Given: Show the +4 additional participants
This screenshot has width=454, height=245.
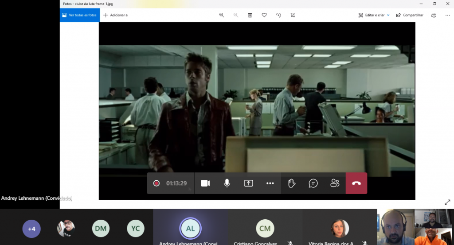Looking at the screenshot, I should tap(31, 229).
